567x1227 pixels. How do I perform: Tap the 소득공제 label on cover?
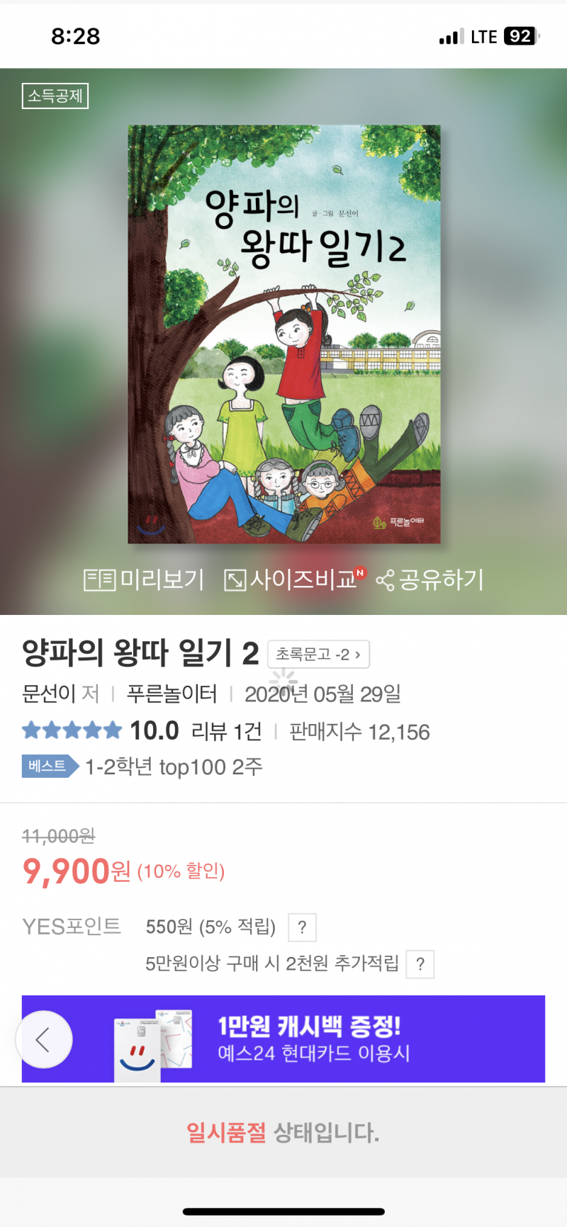55,96
